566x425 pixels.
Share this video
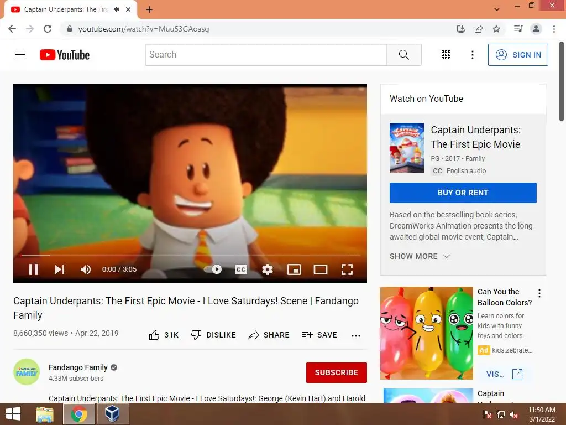pos(269,335)
